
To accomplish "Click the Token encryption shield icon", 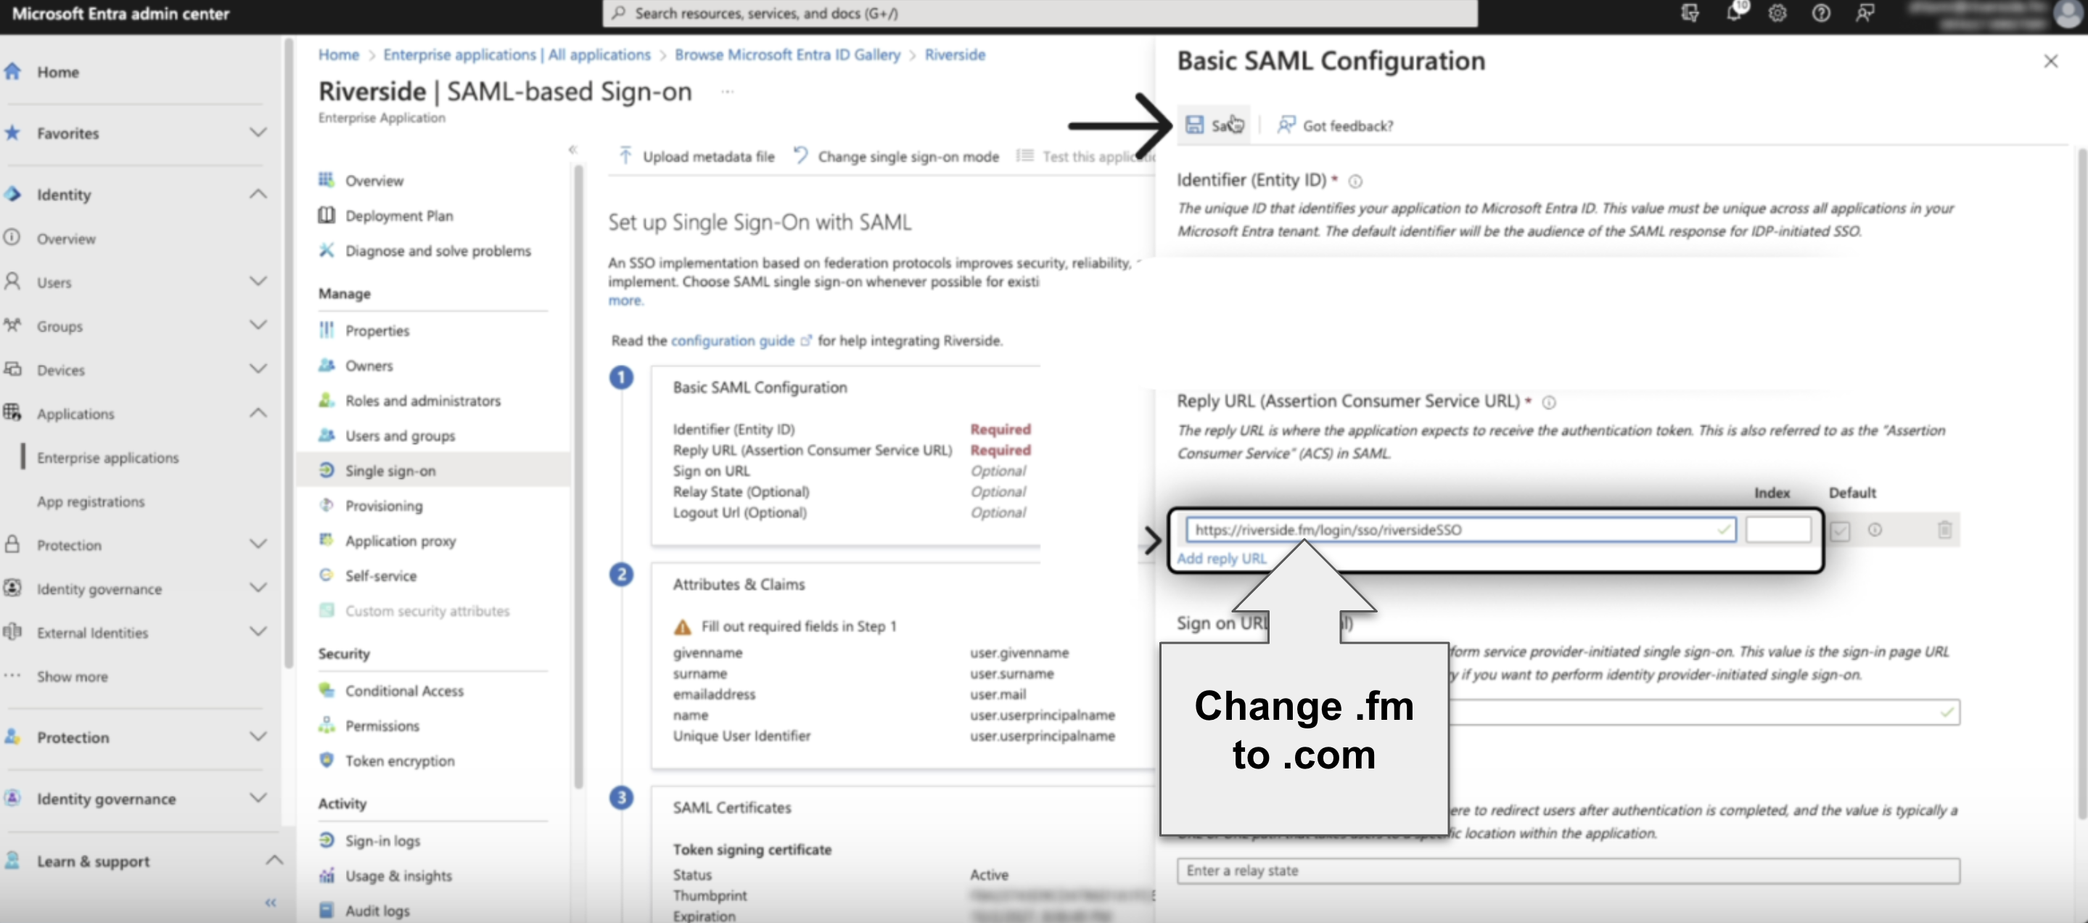I will click(x=326, y=760).
